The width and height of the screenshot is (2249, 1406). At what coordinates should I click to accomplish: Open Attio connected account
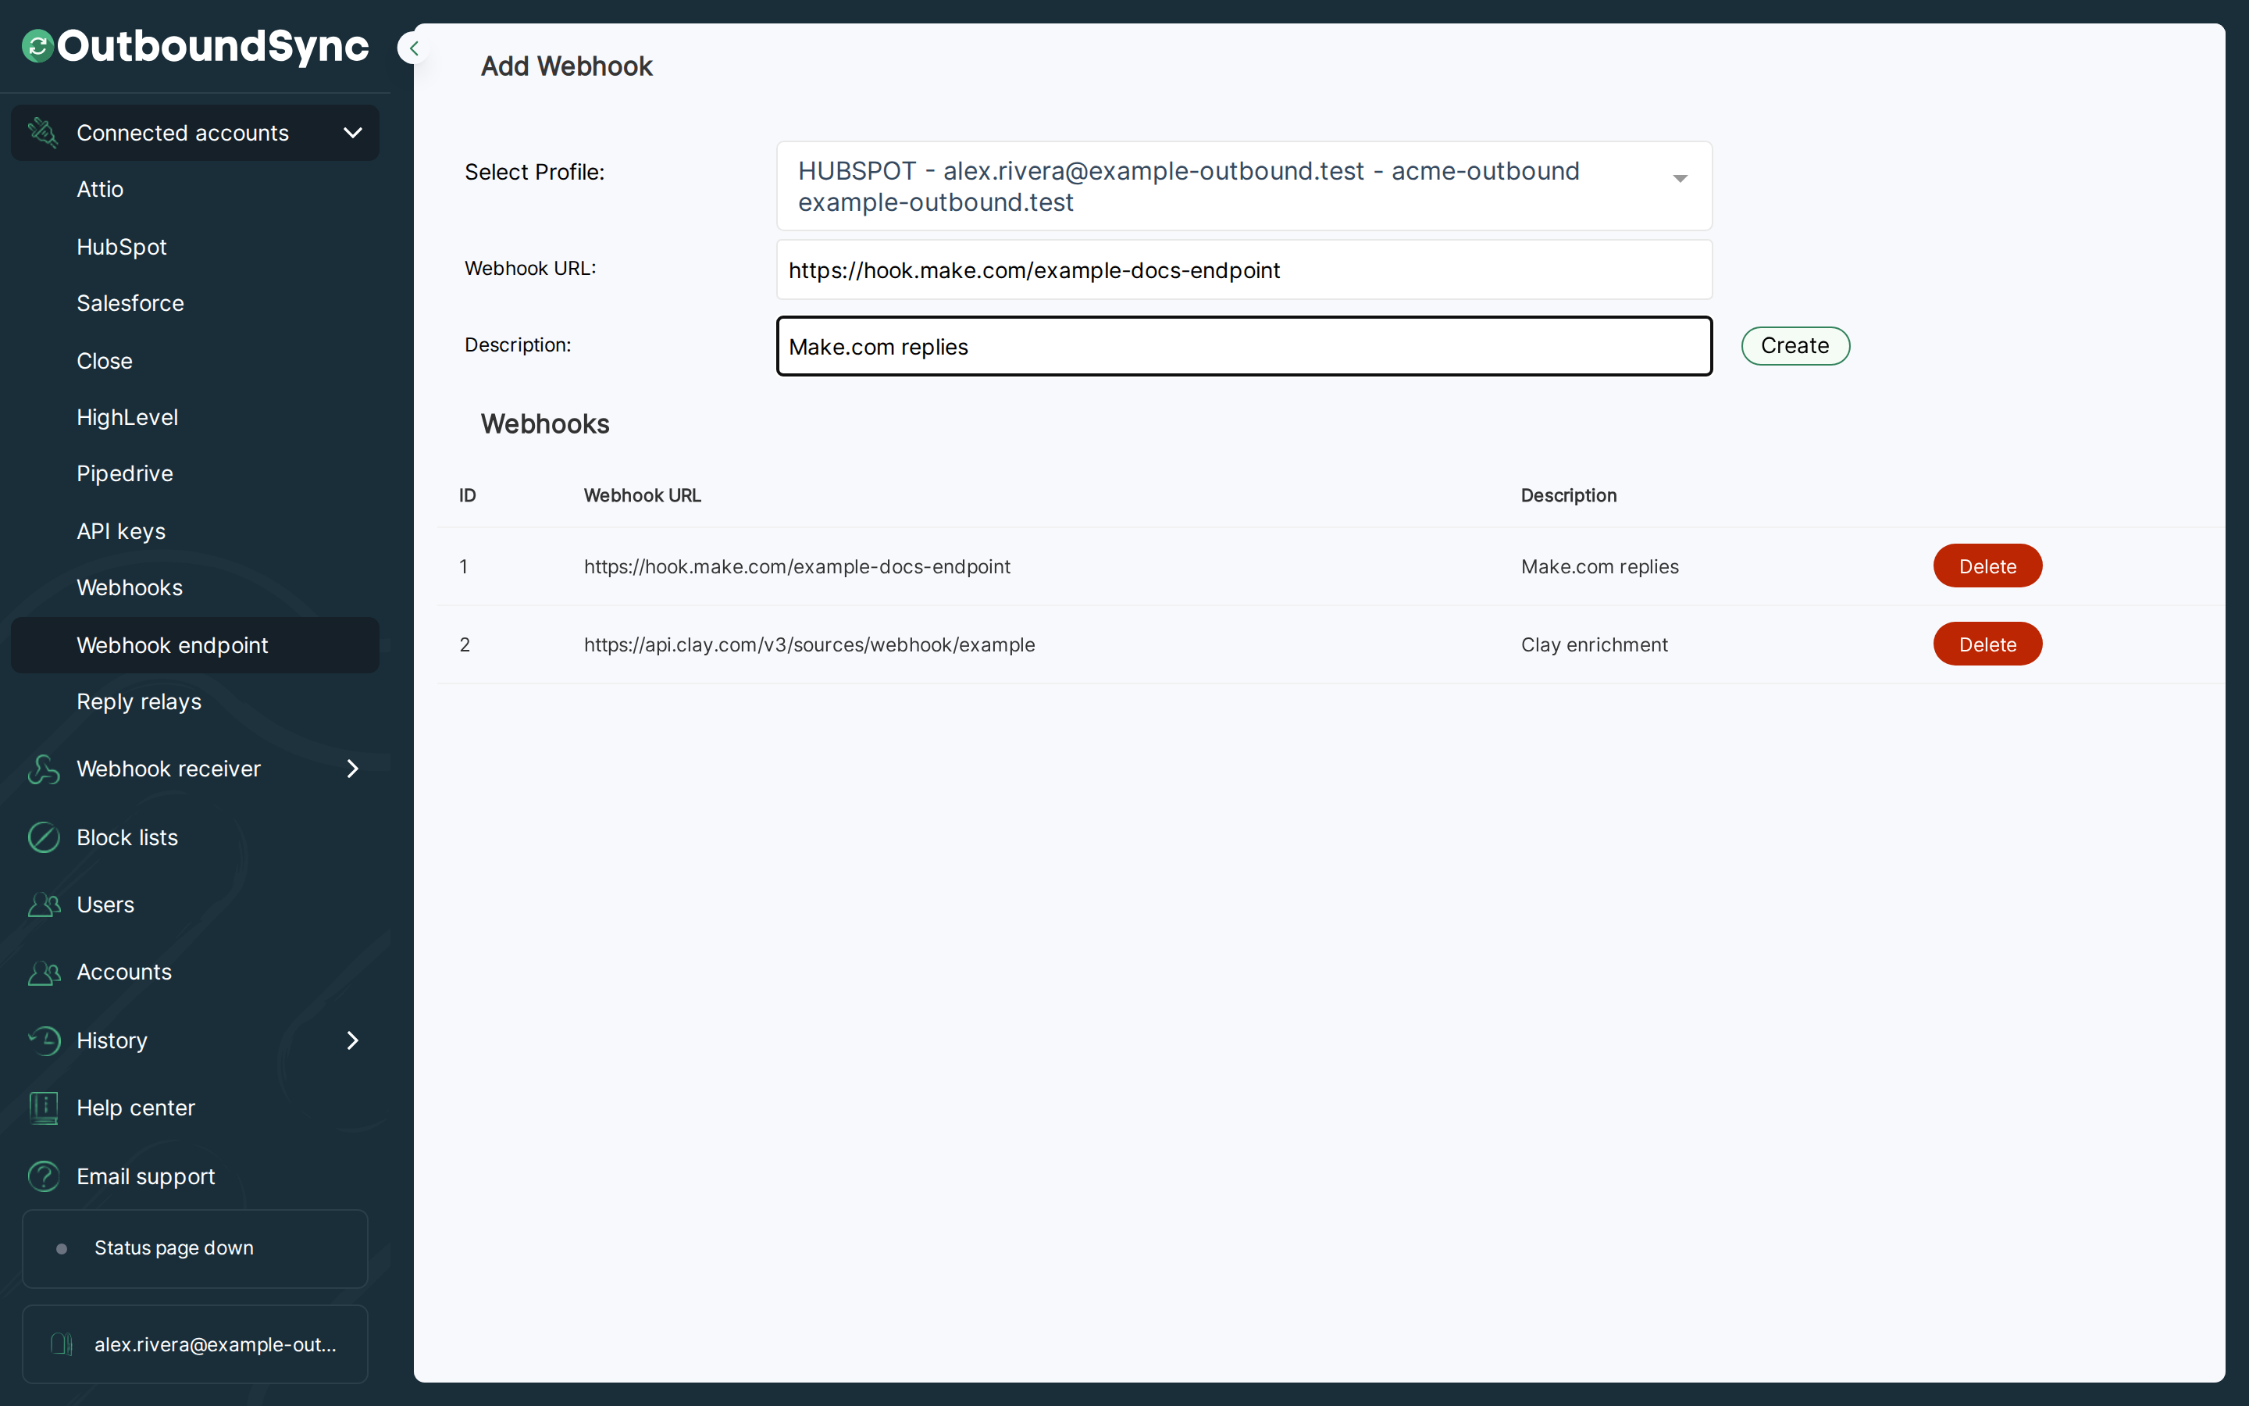[101, 189]
